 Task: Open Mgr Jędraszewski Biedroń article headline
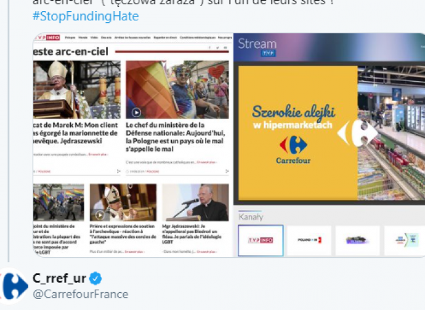[x=192, y=234]
